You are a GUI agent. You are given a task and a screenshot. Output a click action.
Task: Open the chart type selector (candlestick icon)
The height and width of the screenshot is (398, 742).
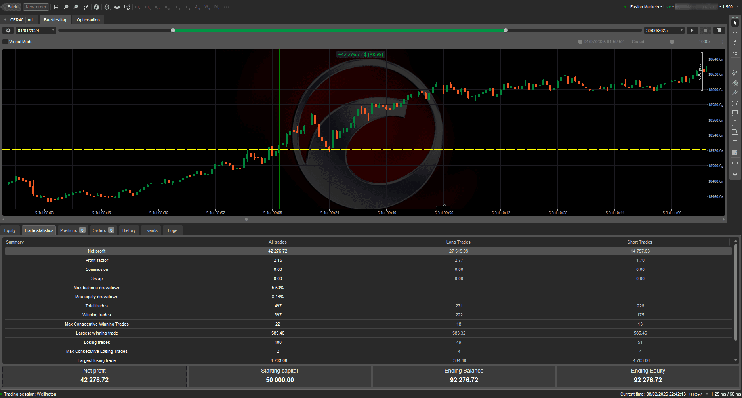click(x=86, y=7)
